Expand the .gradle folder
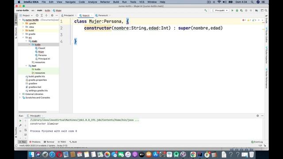Screen dimensions: 283x159 click(23, 23)
